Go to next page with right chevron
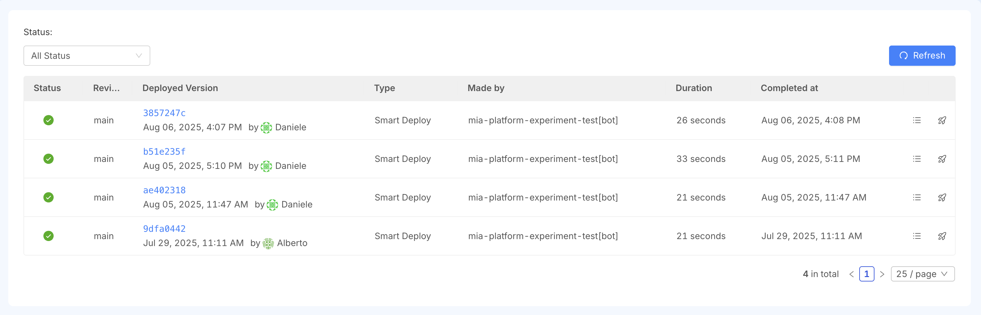 [x=882, y=274]
